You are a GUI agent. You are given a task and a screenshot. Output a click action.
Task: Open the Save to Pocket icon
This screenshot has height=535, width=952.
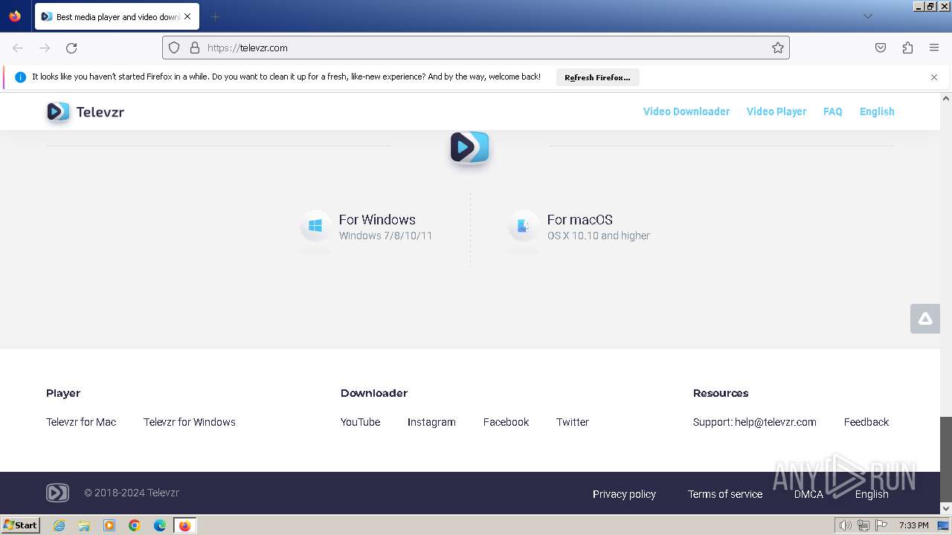(881, 48)
